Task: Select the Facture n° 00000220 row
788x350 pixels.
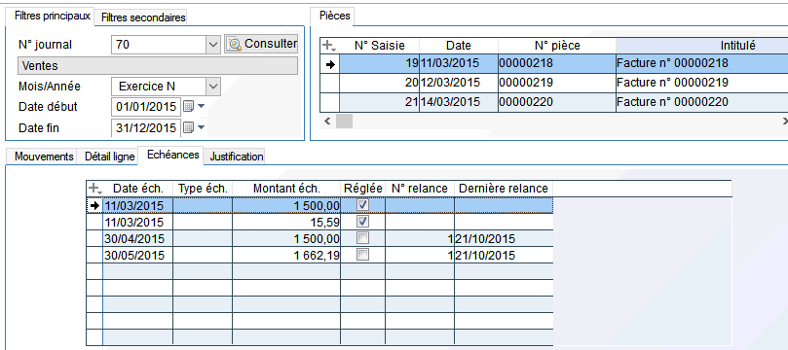Action: pyautogui.click(x=554, y=102)
